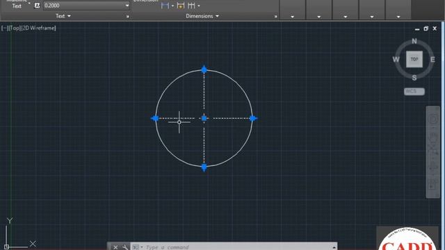Screen dimensions: 445x250
Task: Open the [2D Wireframe] visual style menu
Action: click(39, 28)
